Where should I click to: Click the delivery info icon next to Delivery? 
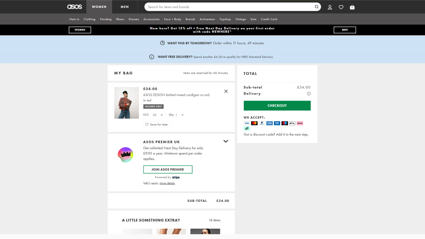(x=309, y=93)
